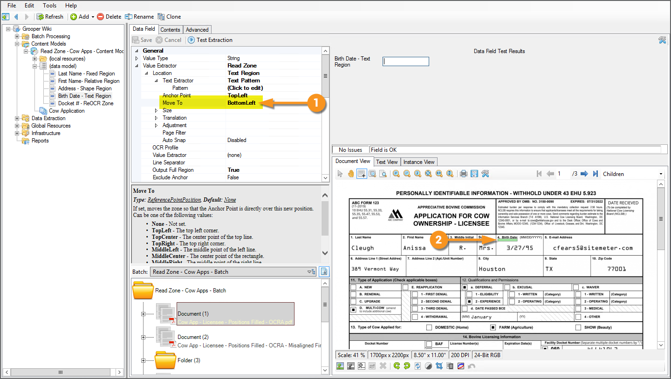
Task: Click the zoom in magnifier icon
Action: point(396,174)
